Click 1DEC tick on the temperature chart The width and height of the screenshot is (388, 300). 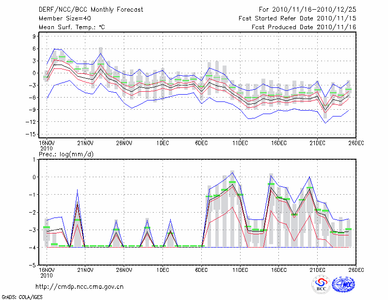point(162,143)
